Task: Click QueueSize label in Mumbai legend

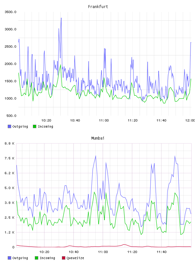Action: 75,258
